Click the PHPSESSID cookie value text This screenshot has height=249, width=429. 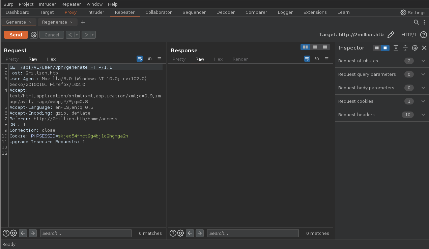[x=93, y=136]
